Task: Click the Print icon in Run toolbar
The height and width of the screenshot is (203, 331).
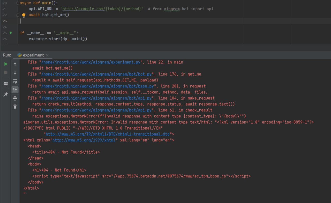Action: coord(15,98)
